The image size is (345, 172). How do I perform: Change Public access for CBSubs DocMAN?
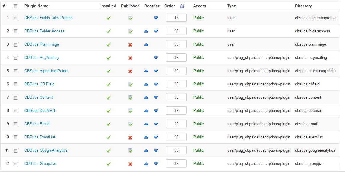pyautogui.click(x=198, y=111)
